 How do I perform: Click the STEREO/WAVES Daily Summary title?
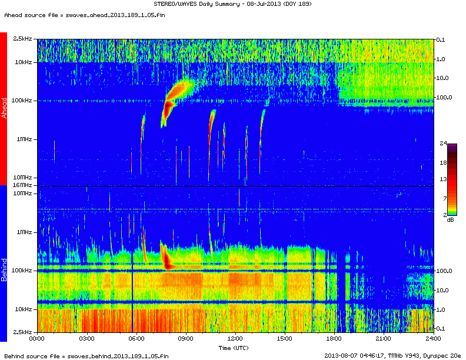(232, 5)
